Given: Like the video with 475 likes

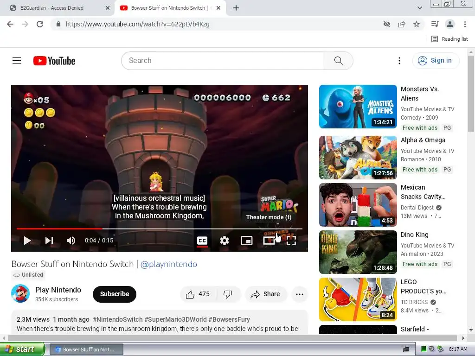Looking at the screenshot, I should tap(198, 294).
